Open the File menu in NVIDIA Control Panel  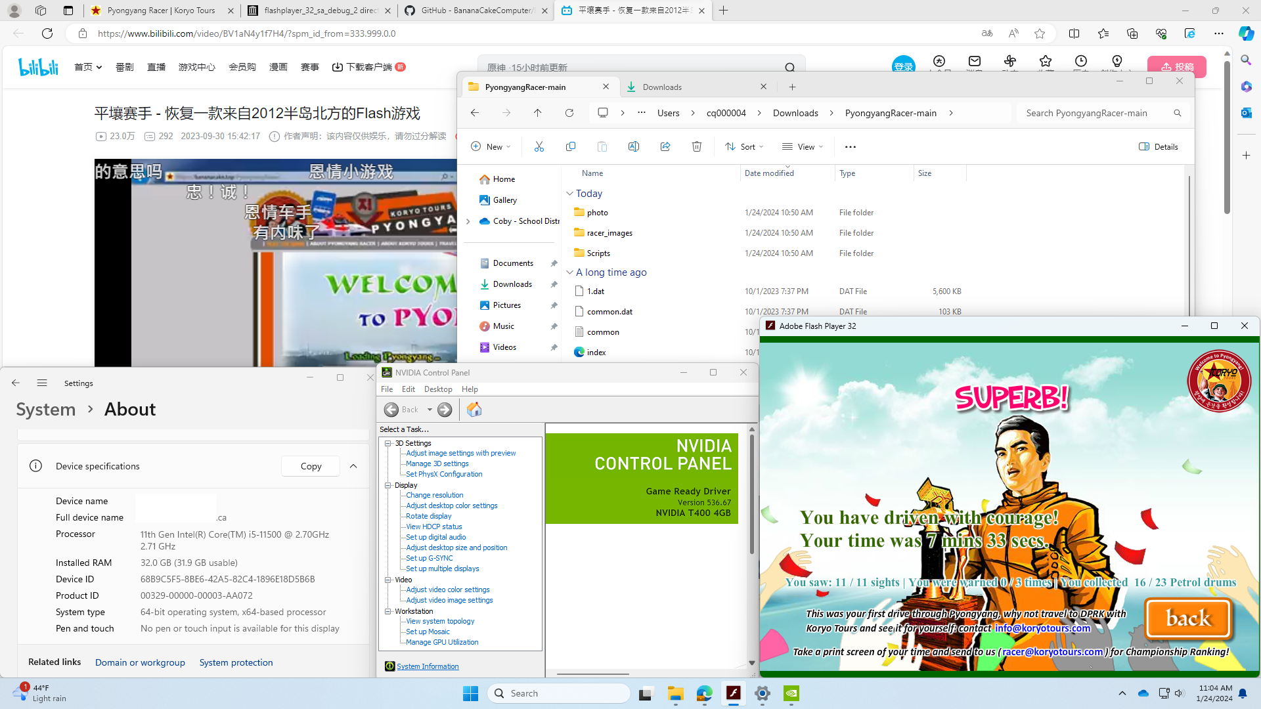pyautogui.click(x=387, y=389)
